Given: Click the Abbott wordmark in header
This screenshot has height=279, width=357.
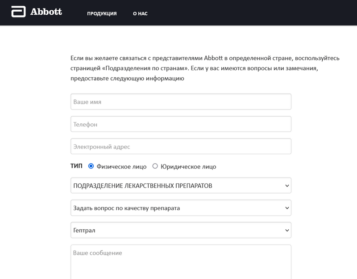Looking at the screenshot, I should [x=46, y=12].
